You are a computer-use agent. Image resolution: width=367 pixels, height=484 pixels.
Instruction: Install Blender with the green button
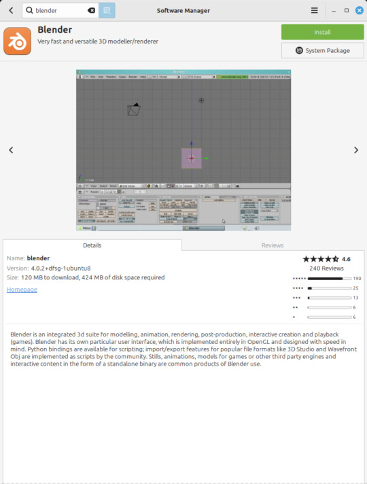pyautogui.click(x=323, y=32)
